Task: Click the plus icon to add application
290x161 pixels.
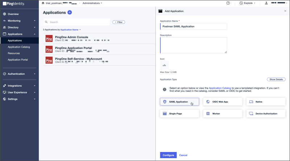Action: pos(70,12)
